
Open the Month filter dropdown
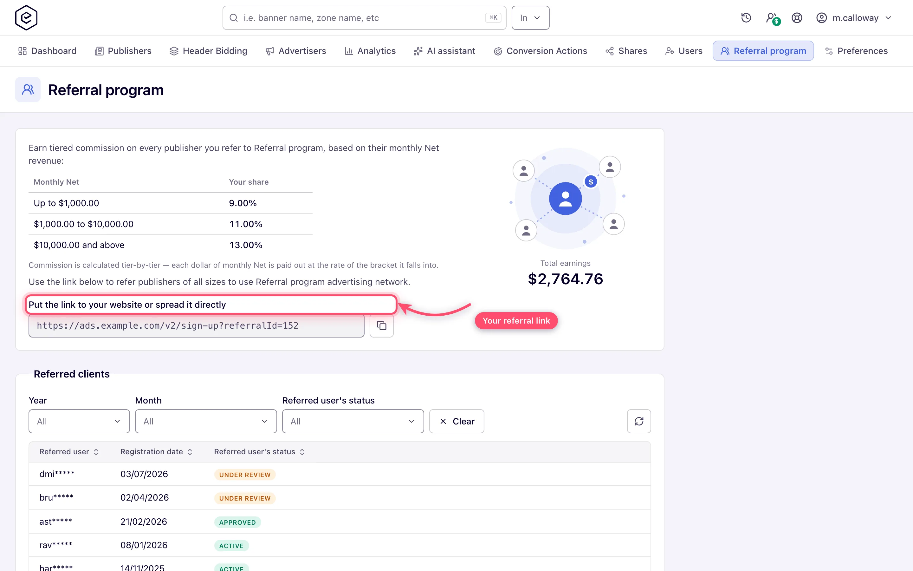(x=206, y=421)
